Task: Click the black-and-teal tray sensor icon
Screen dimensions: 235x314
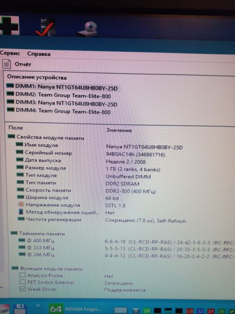Action: pos(168,311)
